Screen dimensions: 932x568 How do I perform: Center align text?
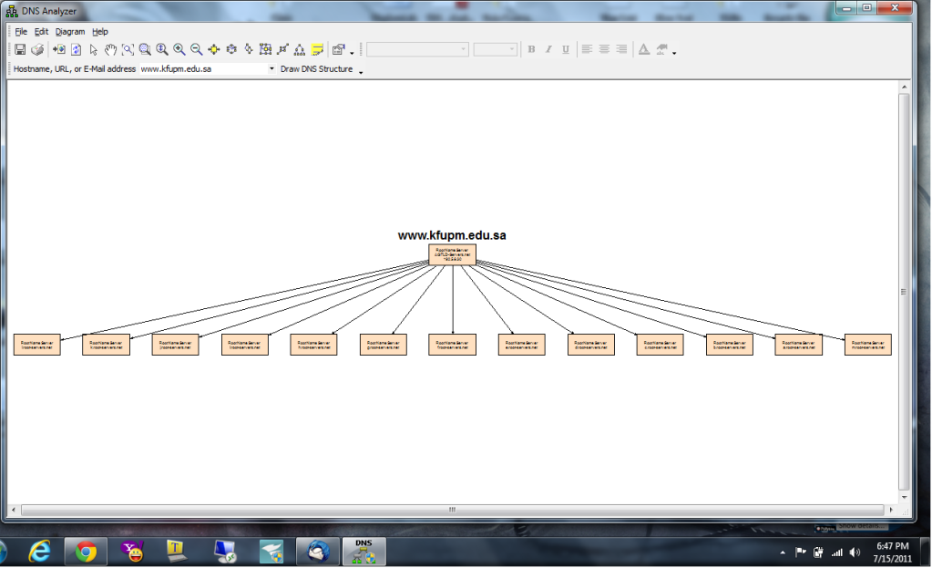click(605, 49)
